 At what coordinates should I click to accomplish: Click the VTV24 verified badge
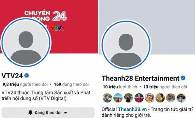(27, 76)
